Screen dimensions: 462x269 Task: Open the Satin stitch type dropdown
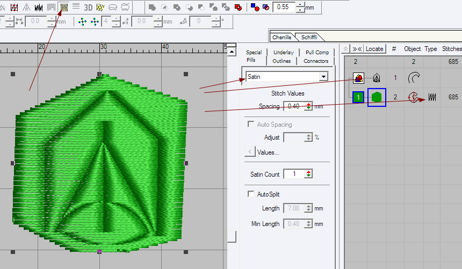323,77
